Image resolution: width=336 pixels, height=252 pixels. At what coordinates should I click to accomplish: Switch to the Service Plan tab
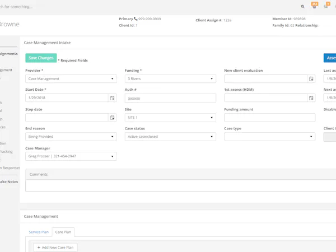point(39,232)
